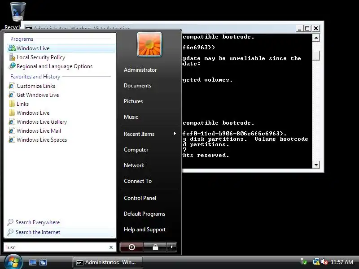The height and width of the screenshot is (269, 359).
Task: Close the command prompt window
Action: (x=316, y=28)
